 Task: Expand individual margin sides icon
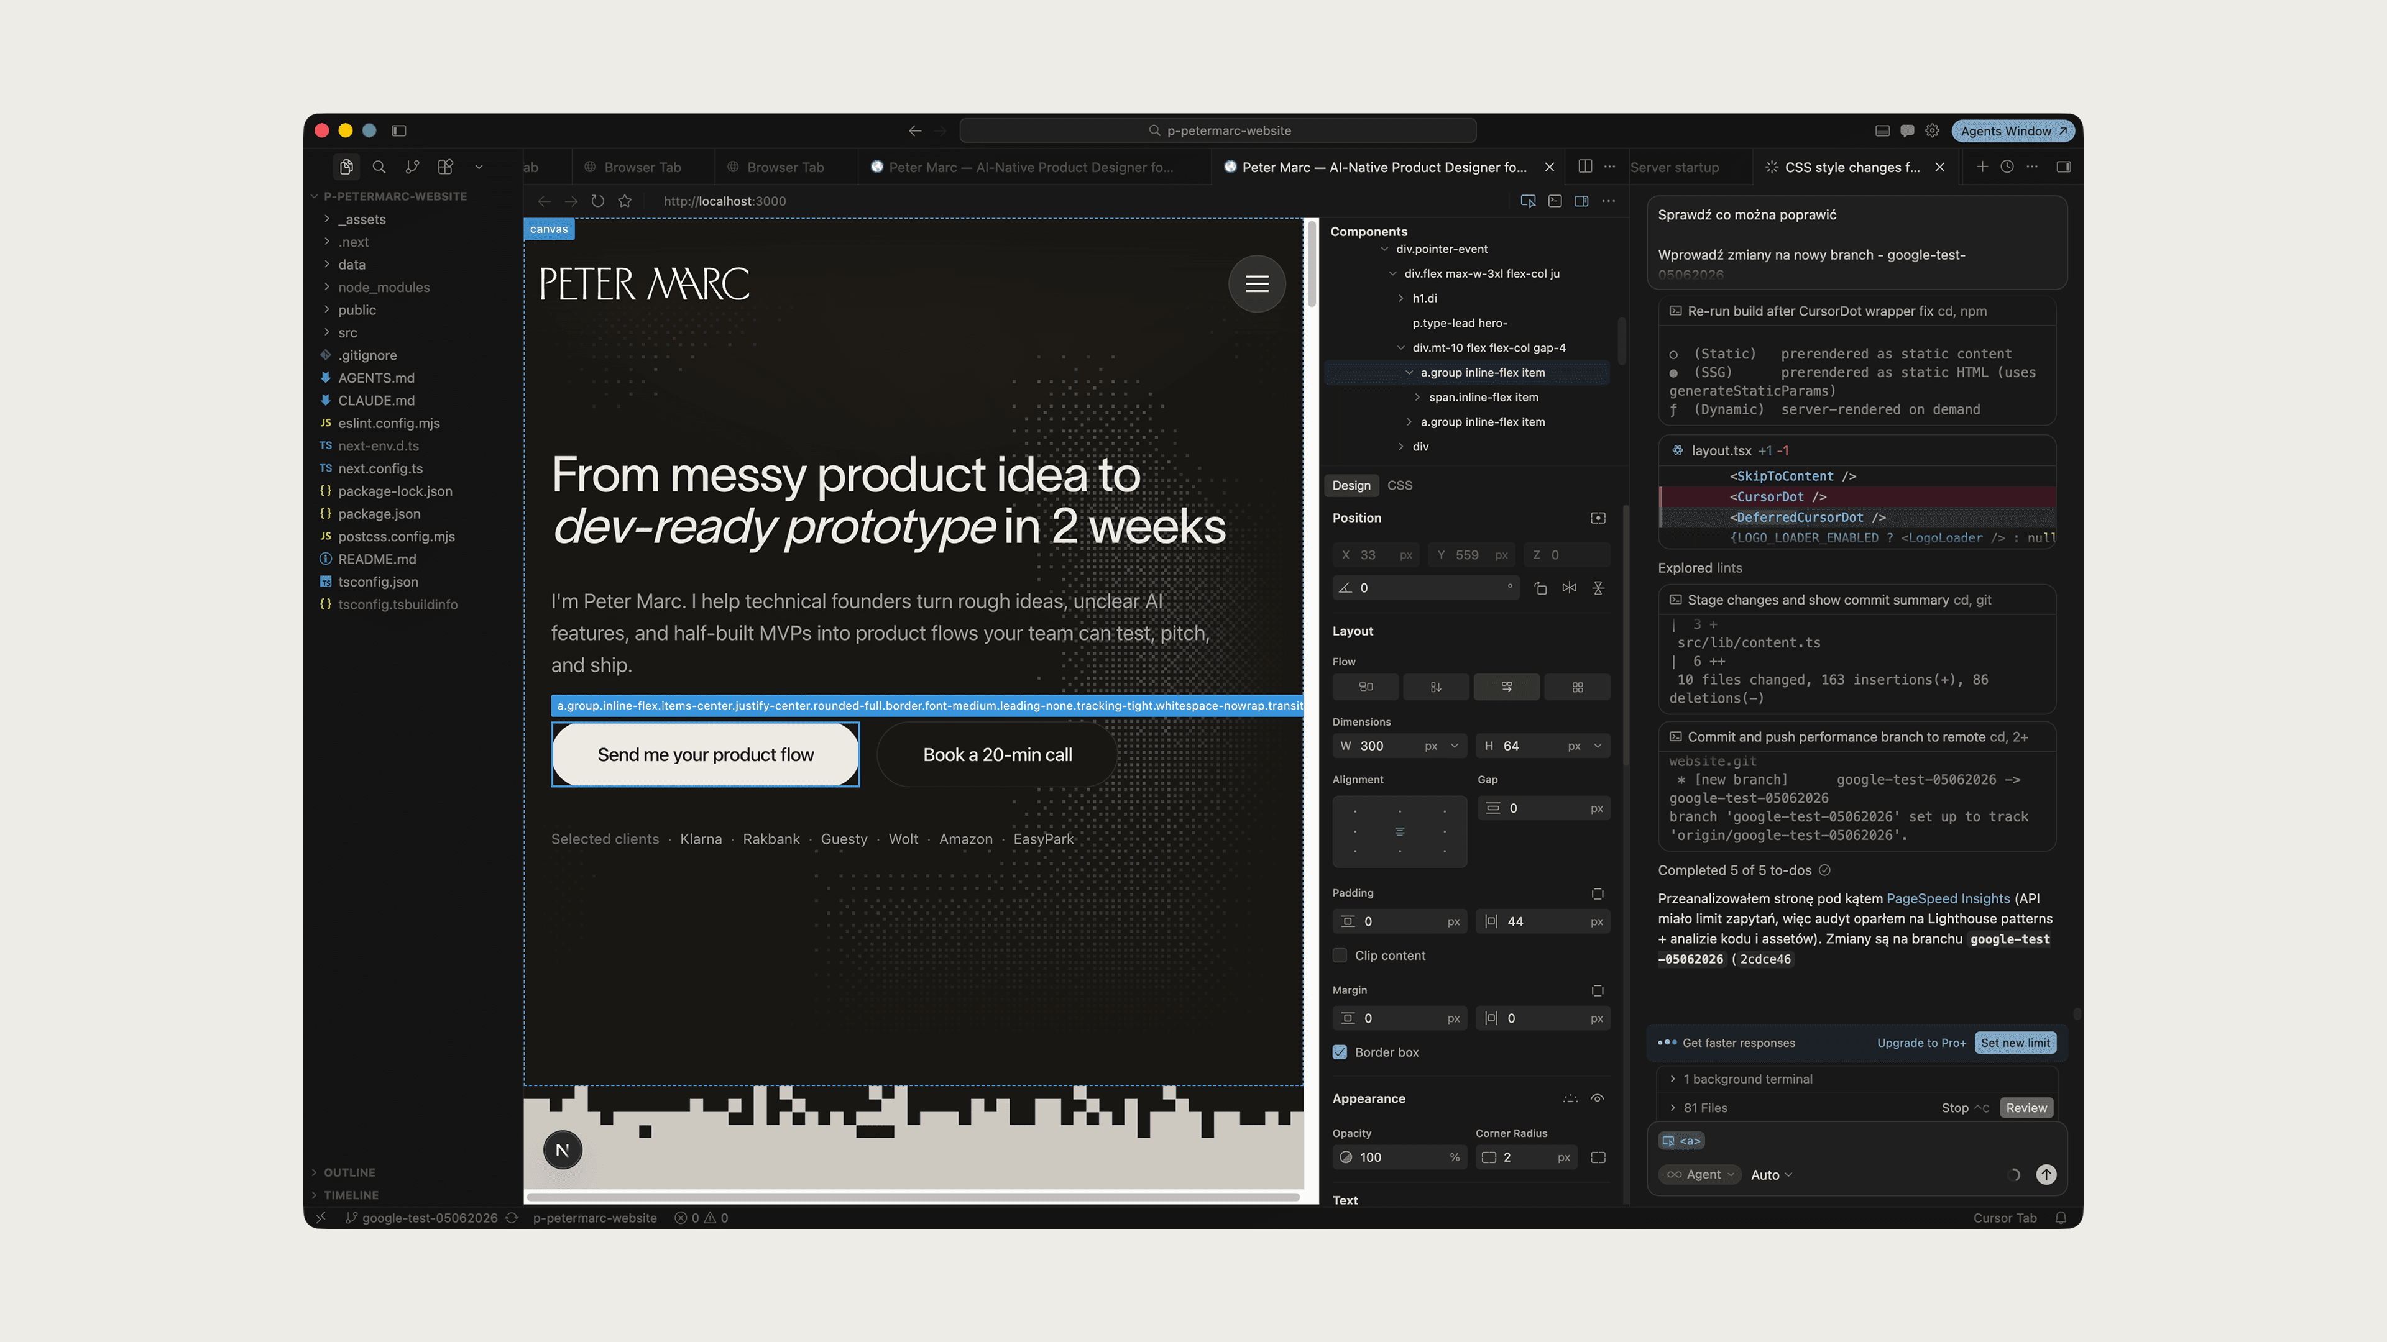click(x=1598, y=991)
